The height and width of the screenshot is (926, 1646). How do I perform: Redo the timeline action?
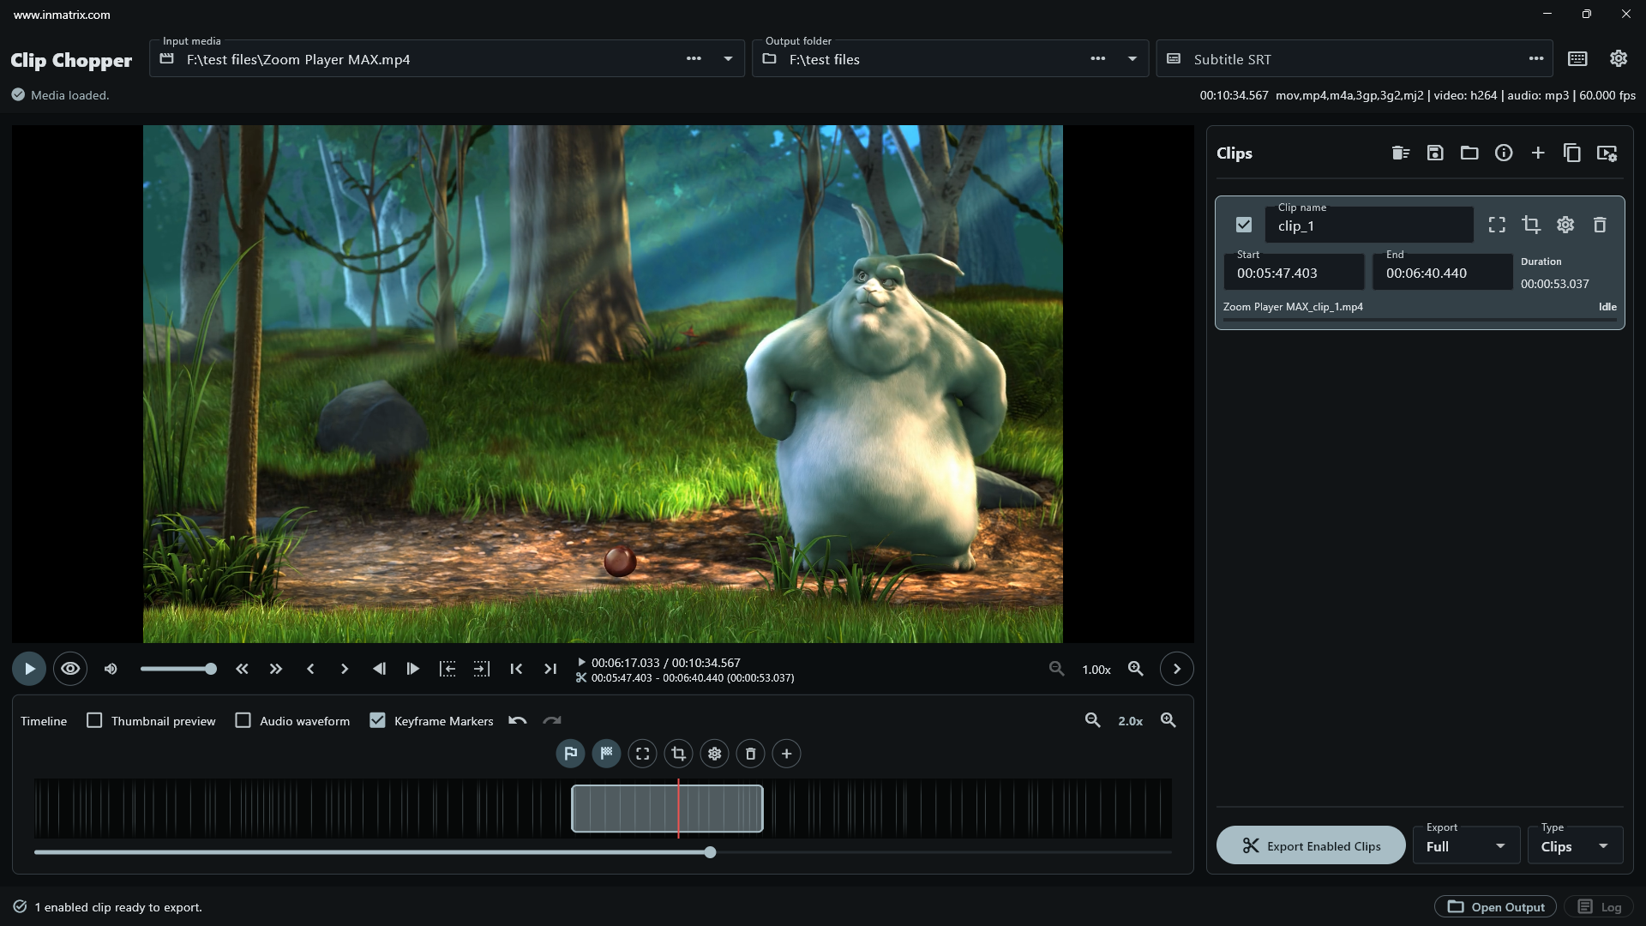[552, 721]
